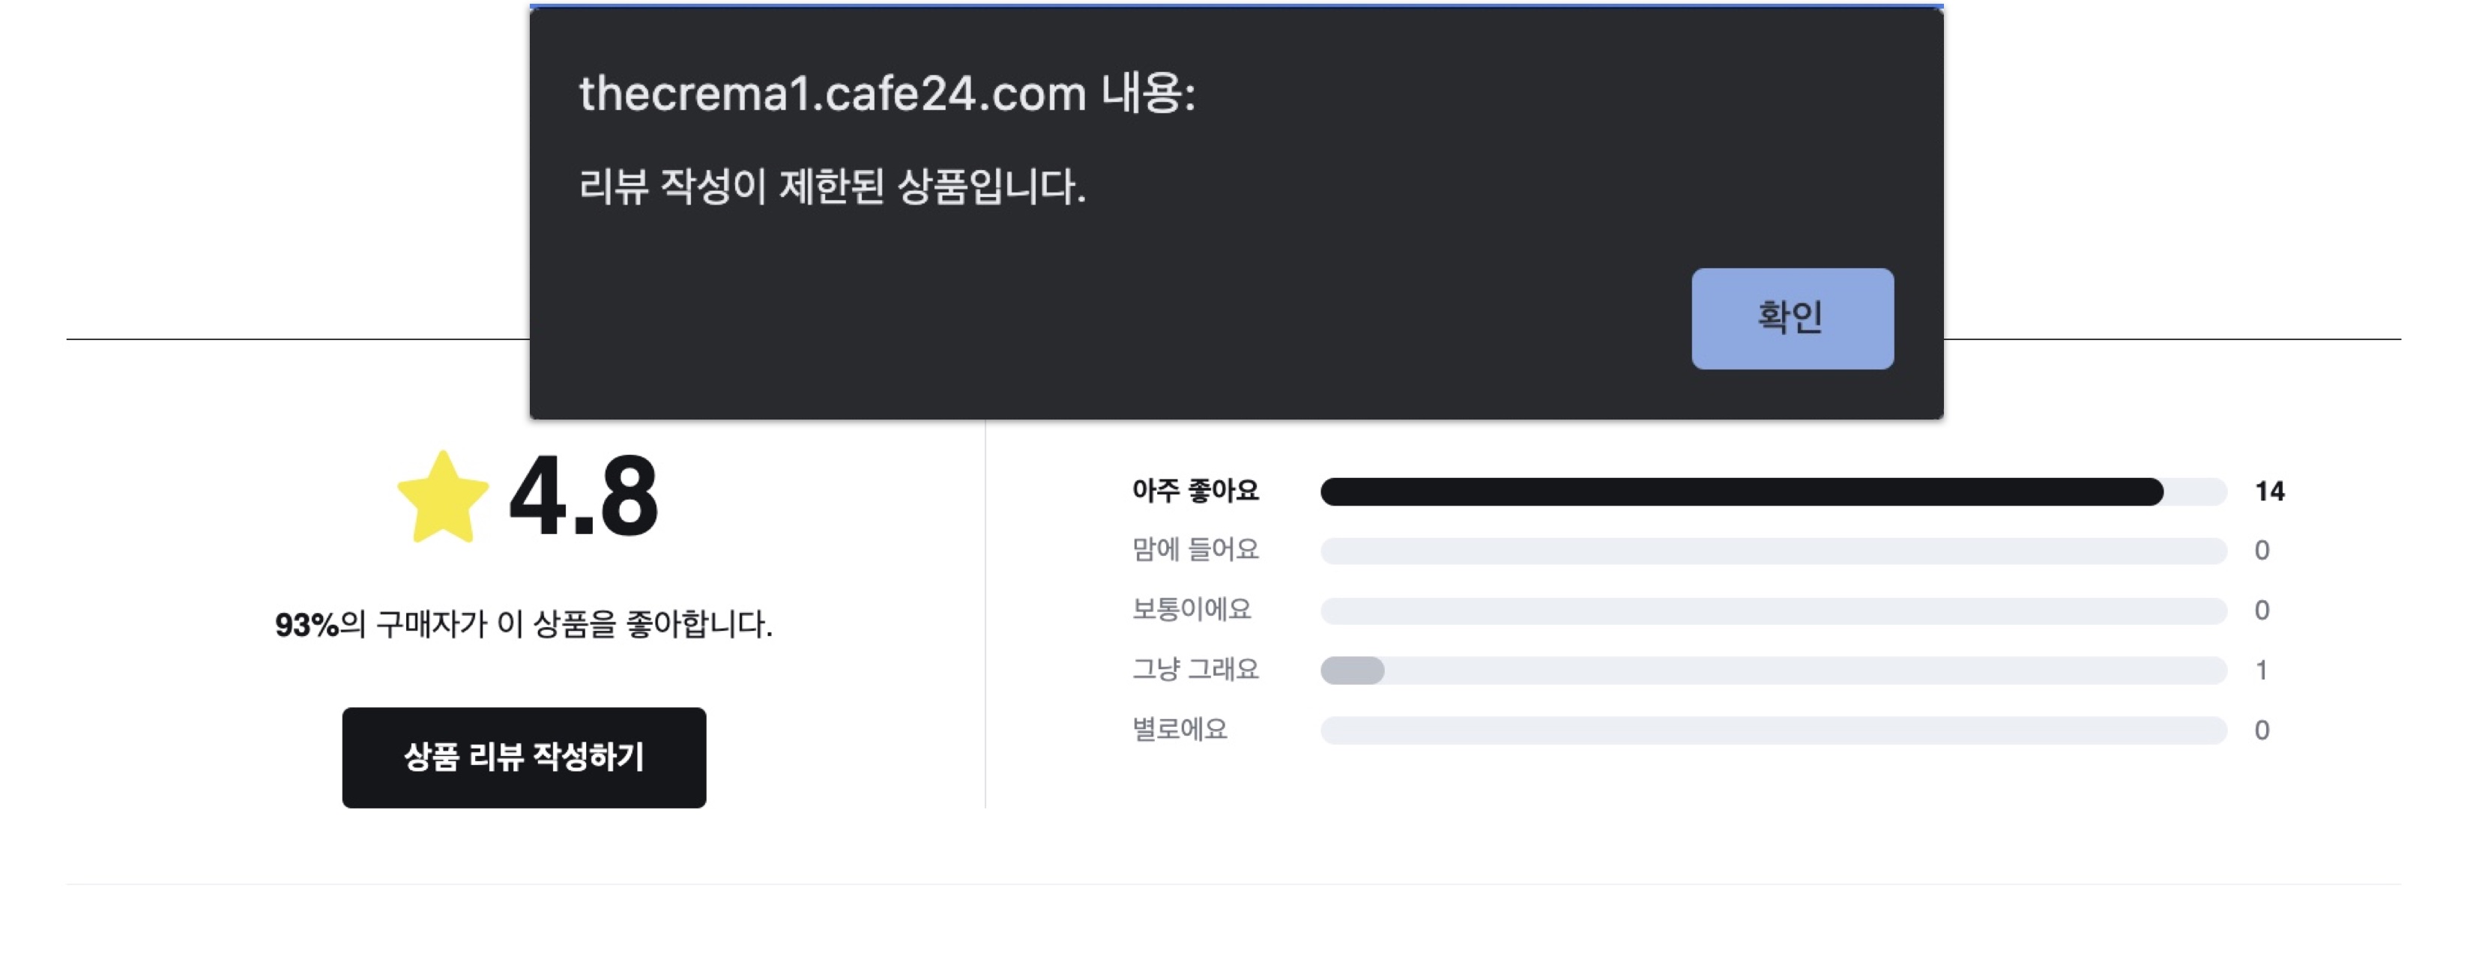The width and height of the screenshot is (2473, 959).
Task: Choose the 보통이에요 rating label
Action: coord(1191,610)
